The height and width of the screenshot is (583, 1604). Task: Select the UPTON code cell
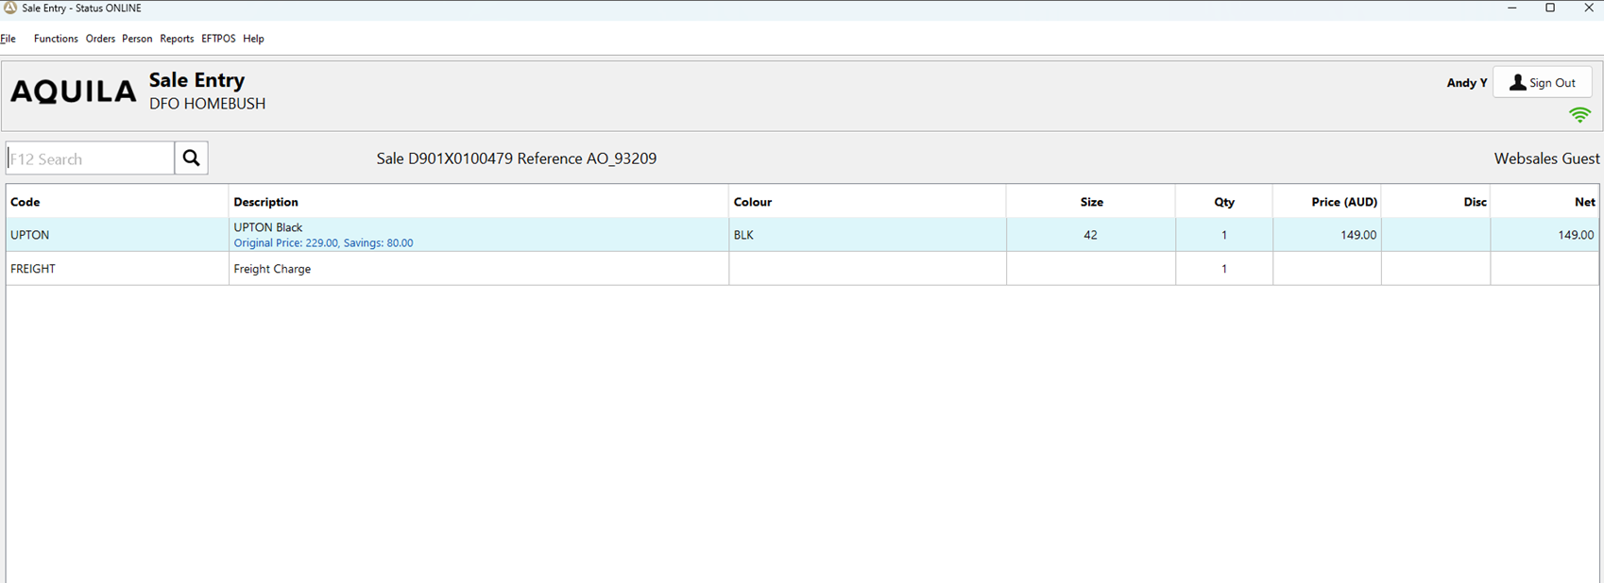(117, 235)
